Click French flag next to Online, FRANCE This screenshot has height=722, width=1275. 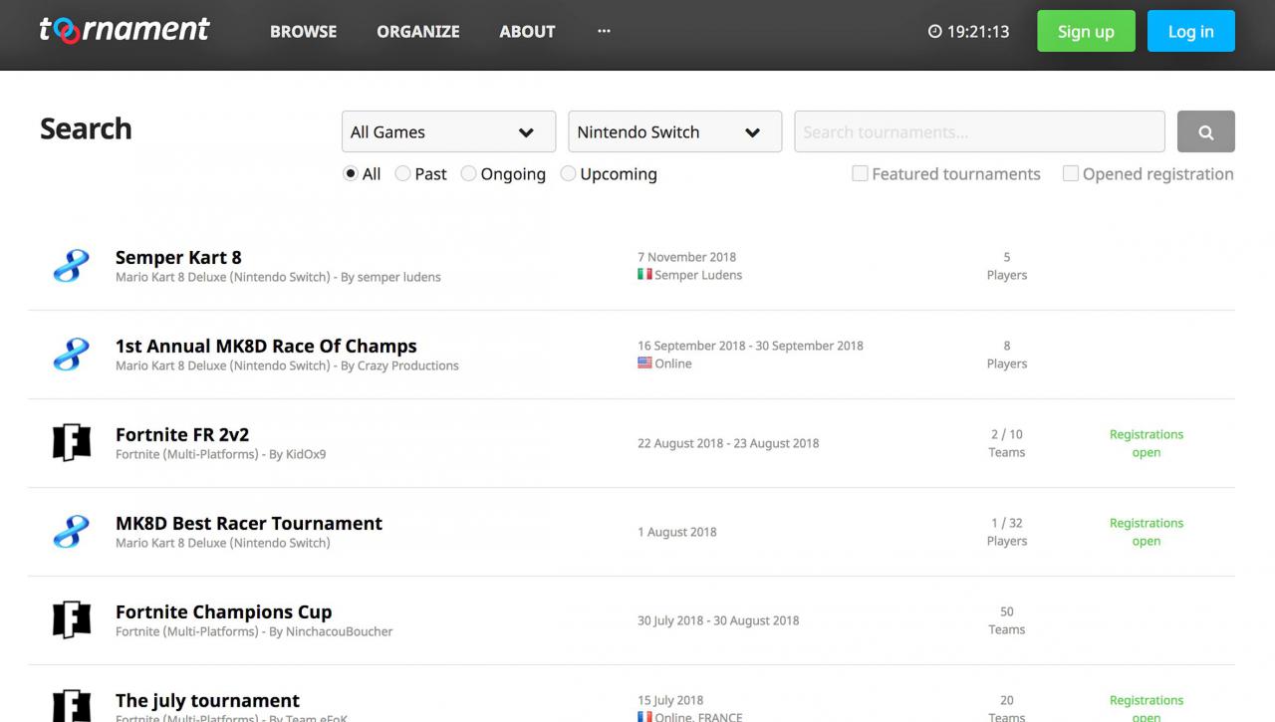click(x=644, y=716)
